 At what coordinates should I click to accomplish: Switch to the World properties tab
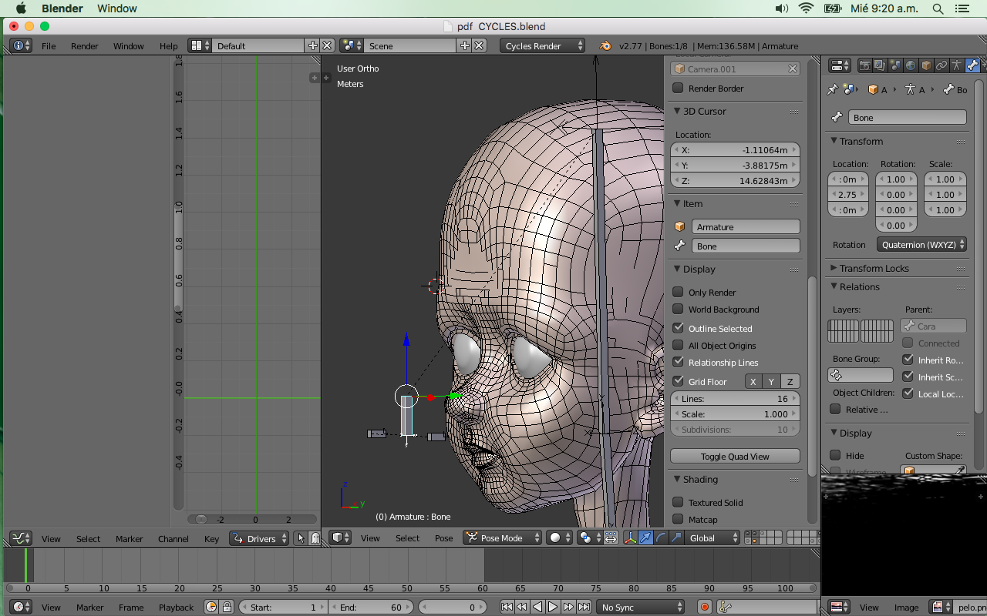[911, 65]
